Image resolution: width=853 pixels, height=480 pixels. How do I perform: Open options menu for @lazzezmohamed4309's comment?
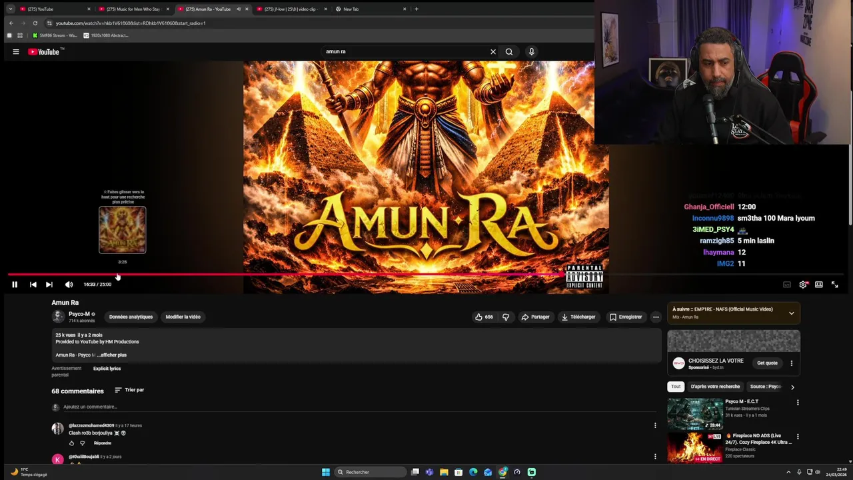point(655,425)
